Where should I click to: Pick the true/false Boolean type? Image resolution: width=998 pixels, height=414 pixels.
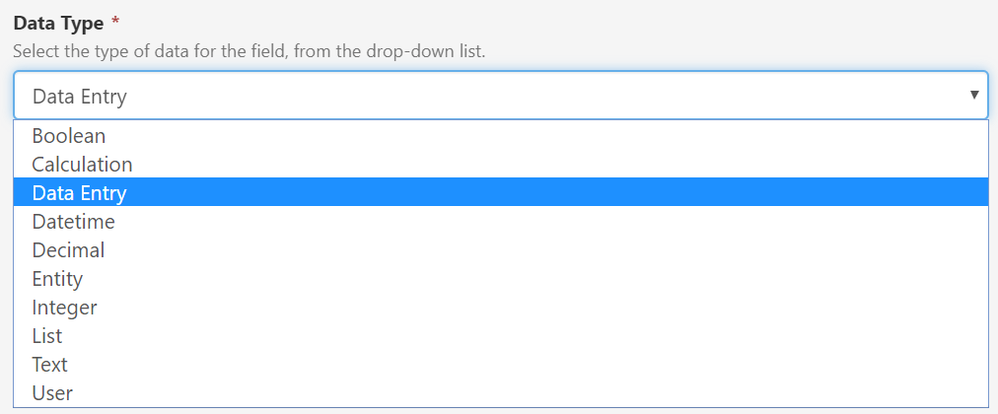point(69,136)
